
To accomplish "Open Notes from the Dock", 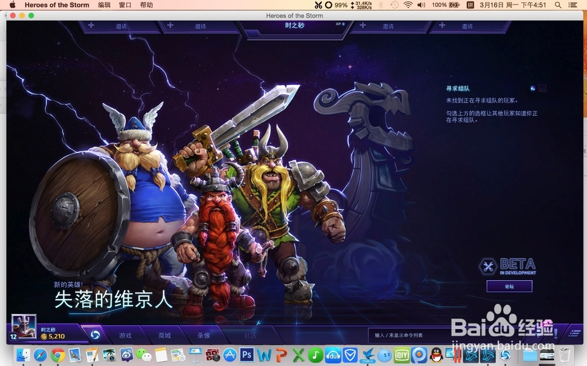I will pos(161,355).
